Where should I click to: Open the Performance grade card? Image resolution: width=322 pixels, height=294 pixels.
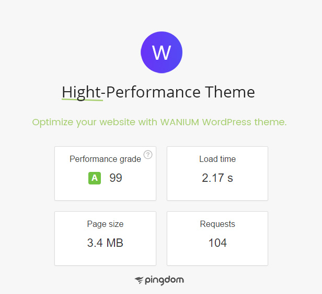pos(106,173)
